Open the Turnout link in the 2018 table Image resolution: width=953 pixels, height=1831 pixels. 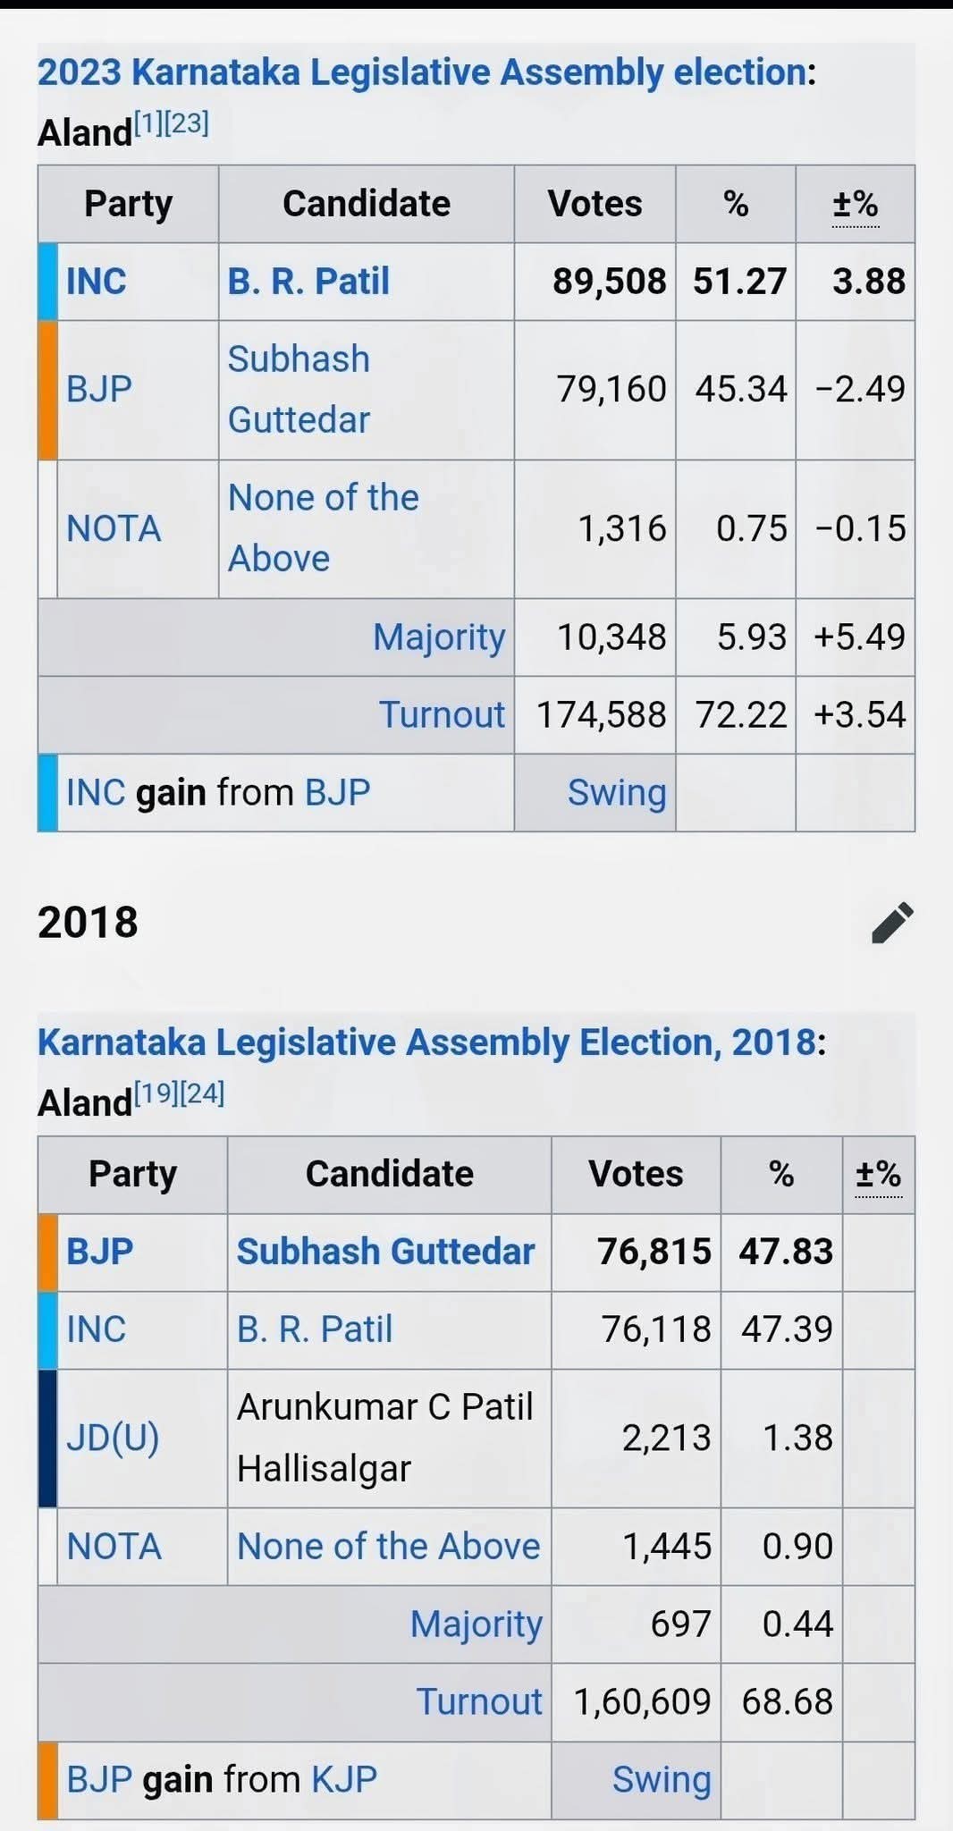click(x=479, y=1701)
